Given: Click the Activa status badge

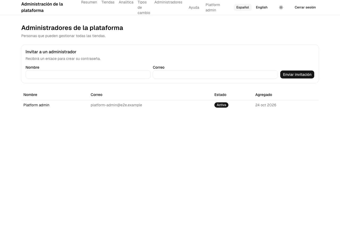Looking at the screenshot, I should 221,105.
